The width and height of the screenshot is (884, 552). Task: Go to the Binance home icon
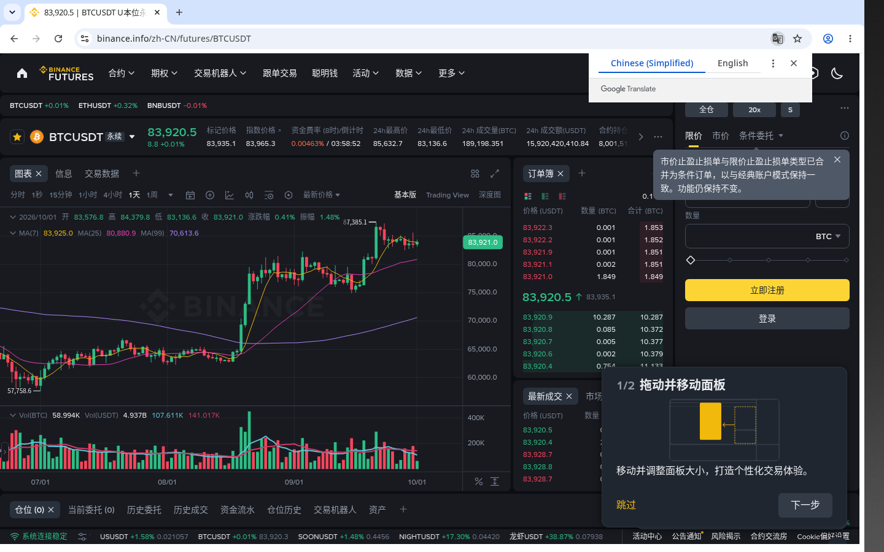(x=22, y=74)
